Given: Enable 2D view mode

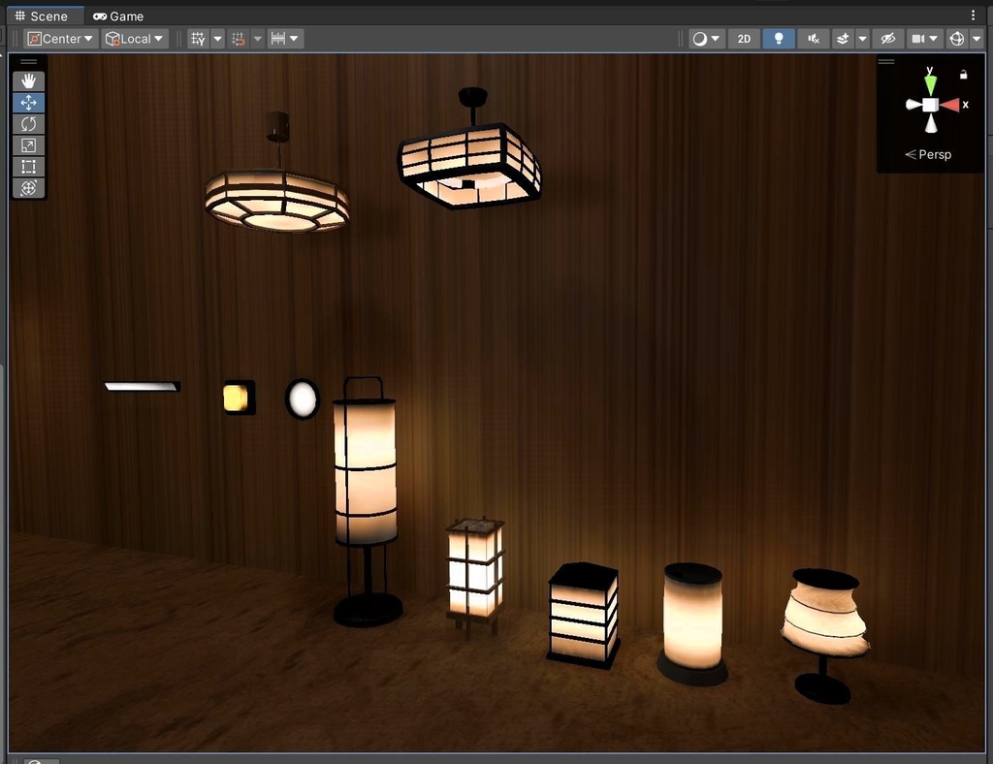Looking at the screenshot, I should tap(744, 39).
